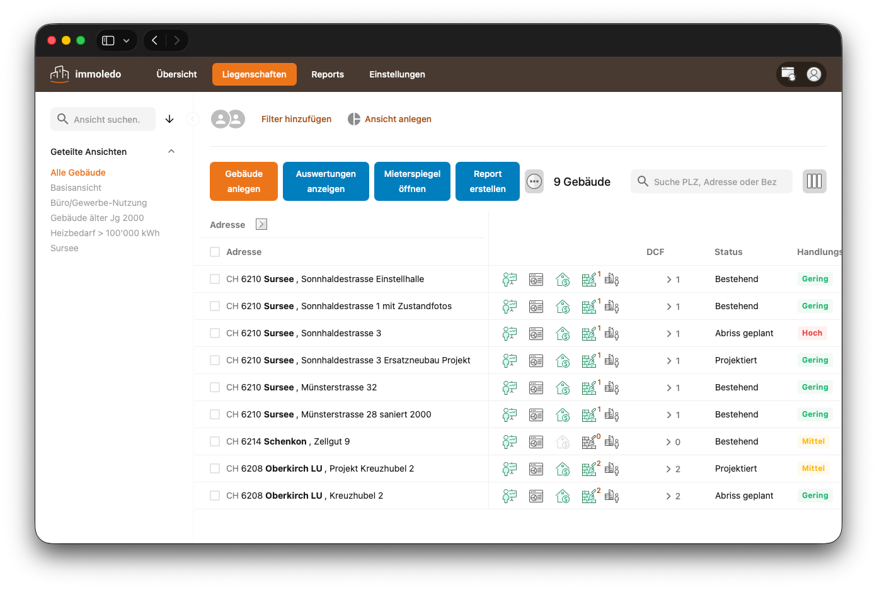
Task: Click house dollar icon for Zustandfotos row
Action: pyautogui.click(x=563, y=306)
